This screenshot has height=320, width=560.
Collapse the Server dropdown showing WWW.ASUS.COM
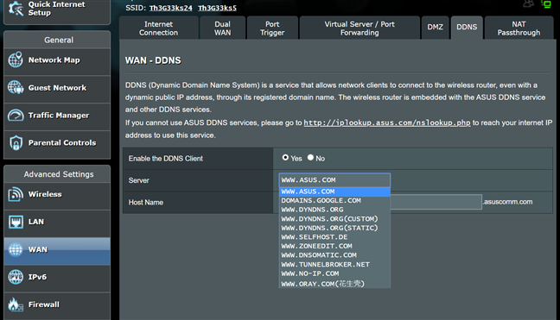coord(334,180)
